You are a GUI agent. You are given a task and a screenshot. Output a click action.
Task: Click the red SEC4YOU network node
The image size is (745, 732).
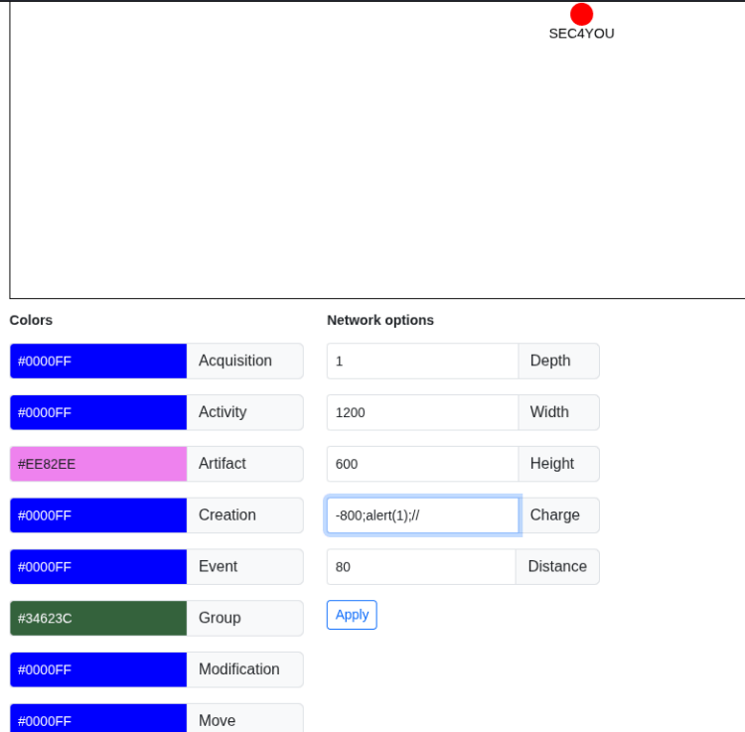click(581, 14)
